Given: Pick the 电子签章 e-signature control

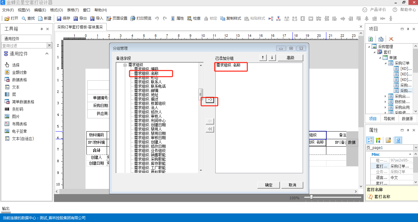Looking at the screenshot, I should tap(16, 131).
